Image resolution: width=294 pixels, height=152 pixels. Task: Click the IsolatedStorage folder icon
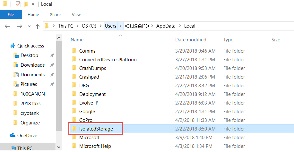(74, 129)
